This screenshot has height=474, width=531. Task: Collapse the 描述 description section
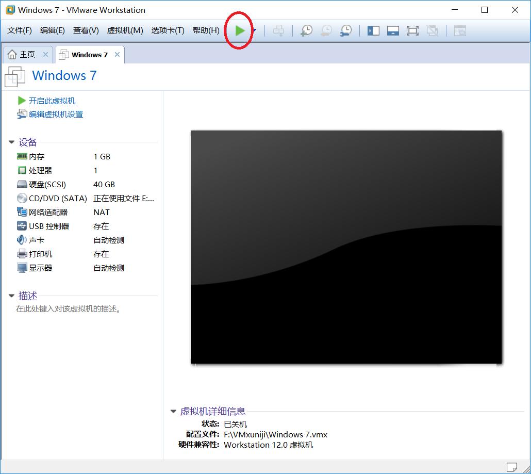point(12,296)
